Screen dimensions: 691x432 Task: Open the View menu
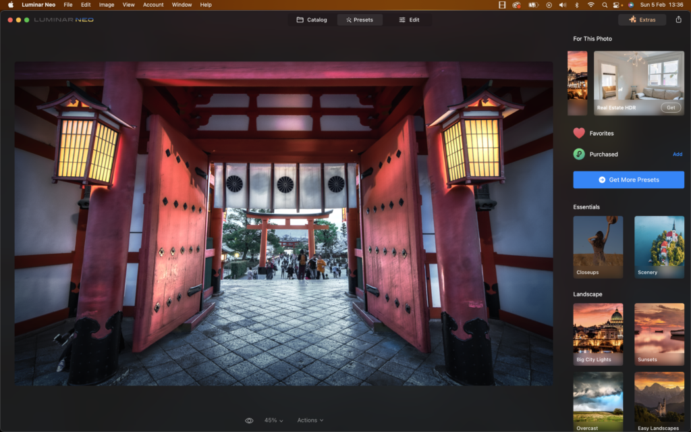(x=128, y=5)
